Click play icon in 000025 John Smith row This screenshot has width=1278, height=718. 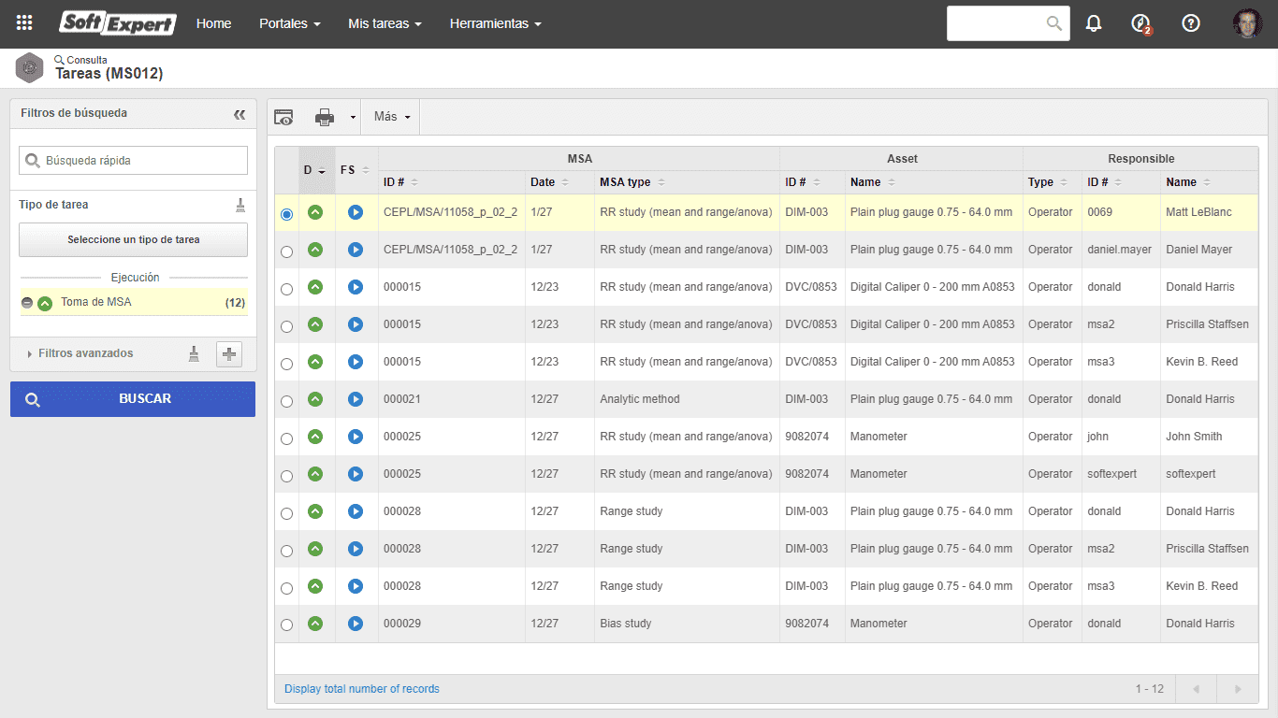click(x=355, y=437)
